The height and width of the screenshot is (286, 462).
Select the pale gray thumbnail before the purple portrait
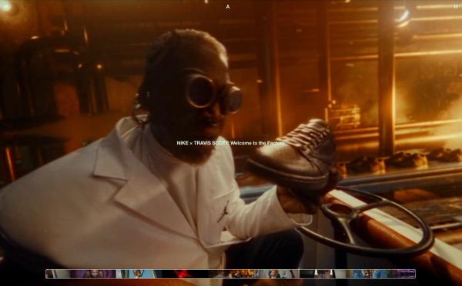[62, 274]
